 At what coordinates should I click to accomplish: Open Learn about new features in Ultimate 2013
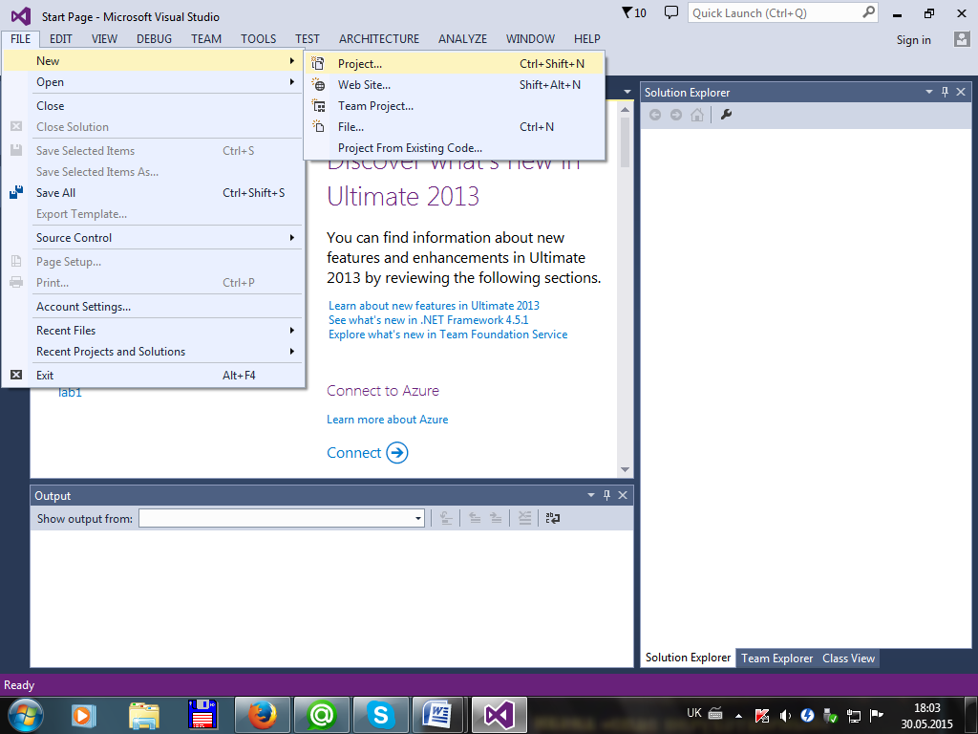434,305
